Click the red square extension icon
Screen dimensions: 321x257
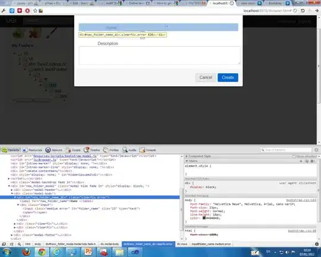(x=20, y=11)
